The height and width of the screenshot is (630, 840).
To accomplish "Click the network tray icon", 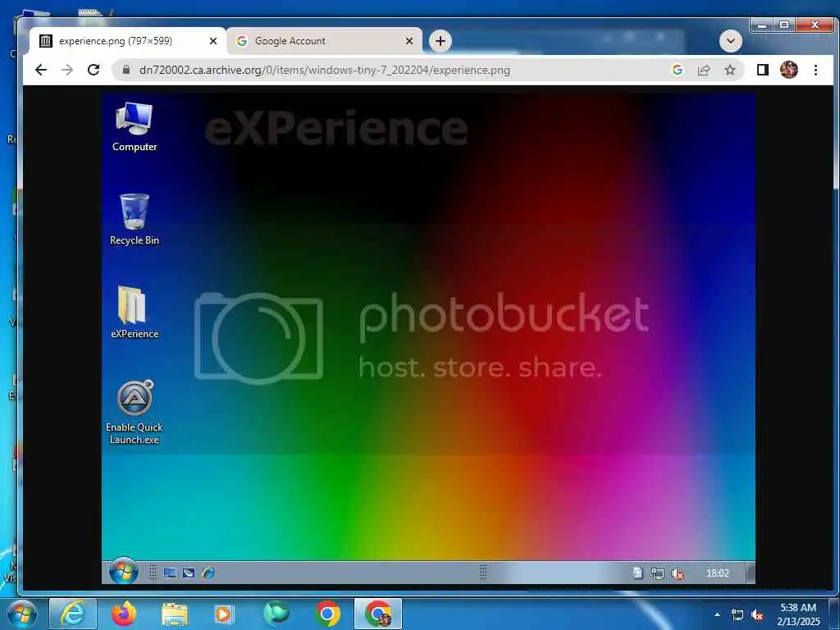I will [737, 615].
